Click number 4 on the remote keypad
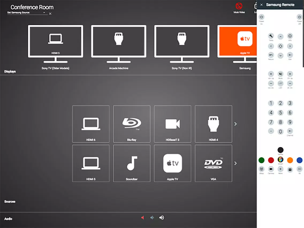 click(x=271, y=113)
